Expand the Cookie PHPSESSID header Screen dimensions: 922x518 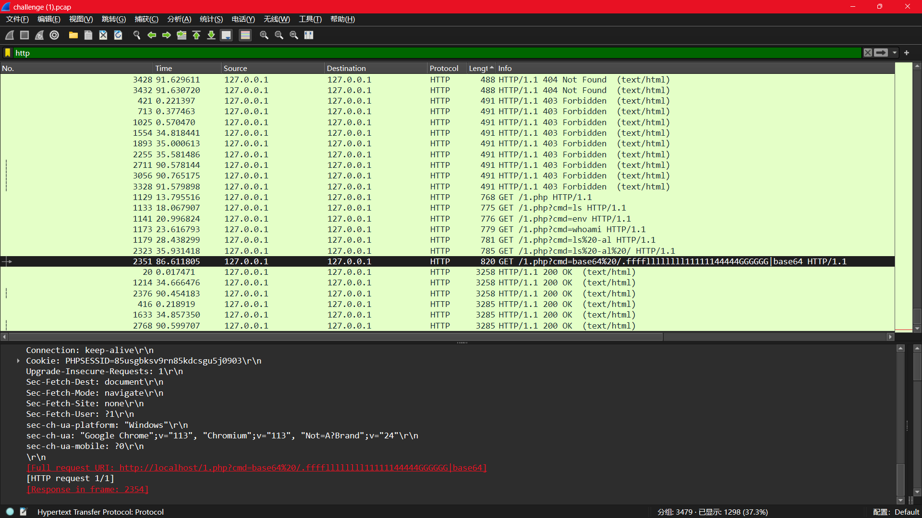click(18, 361)
